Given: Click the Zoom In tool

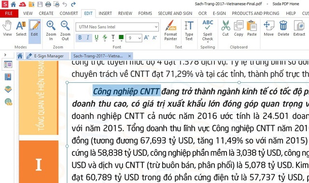Looking at the screenshot, I should 51,30.
